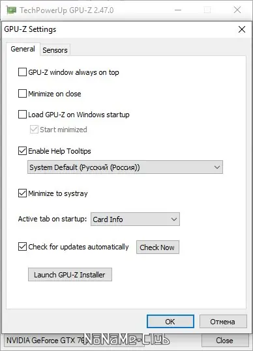The height and width of the screenshot is (351, 253).
Task: Click the Check Now button
Action: point(158,247)
